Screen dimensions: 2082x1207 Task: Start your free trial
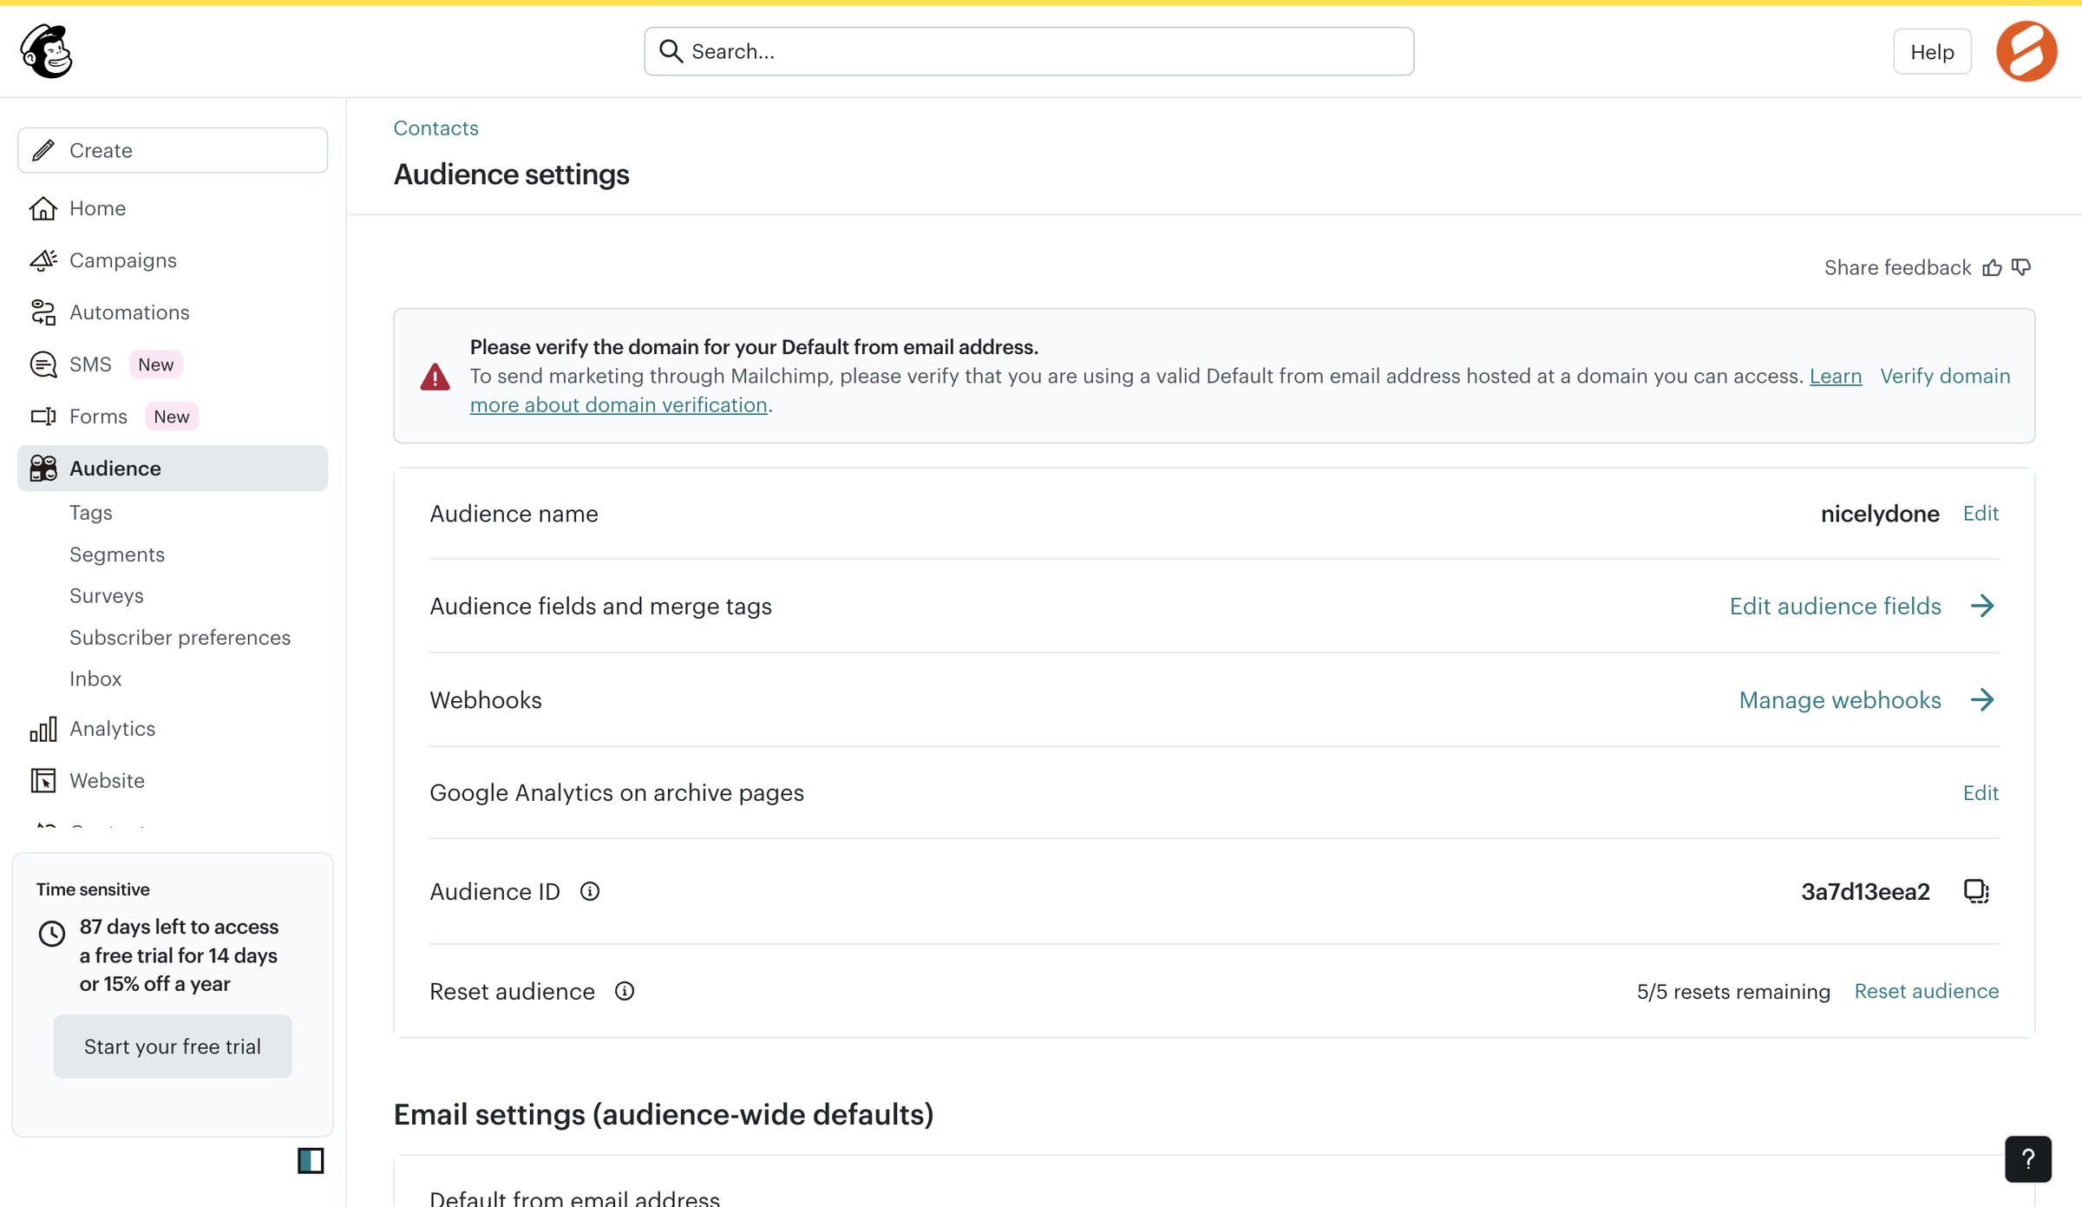coord(173,1046)
